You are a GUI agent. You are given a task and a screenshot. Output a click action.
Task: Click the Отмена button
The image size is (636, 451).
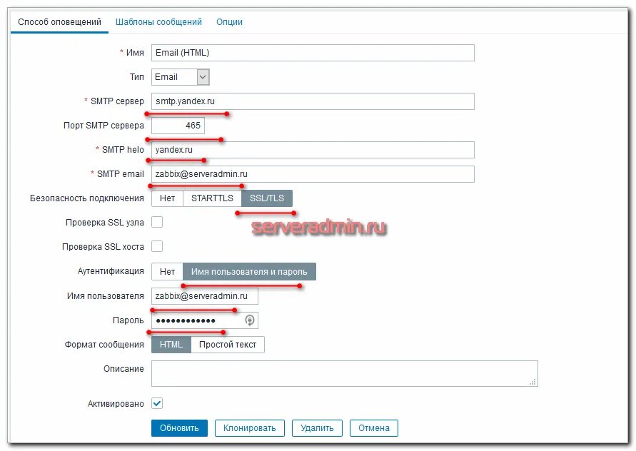373,428
